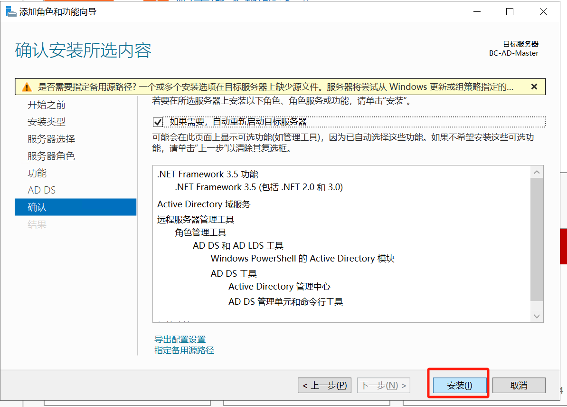Screen dimensions: 567x407
Task: Go back with the Previous button
Action: point(324,385)
